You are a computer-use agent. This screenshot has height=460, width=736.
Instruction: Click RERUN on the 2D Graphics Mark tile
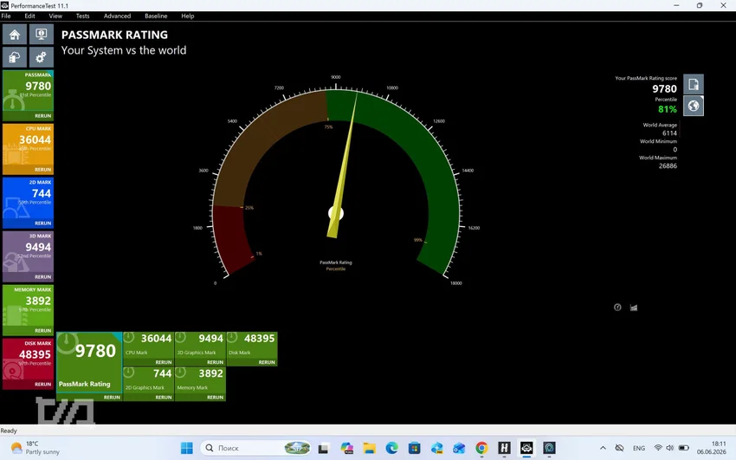point(164,398)
